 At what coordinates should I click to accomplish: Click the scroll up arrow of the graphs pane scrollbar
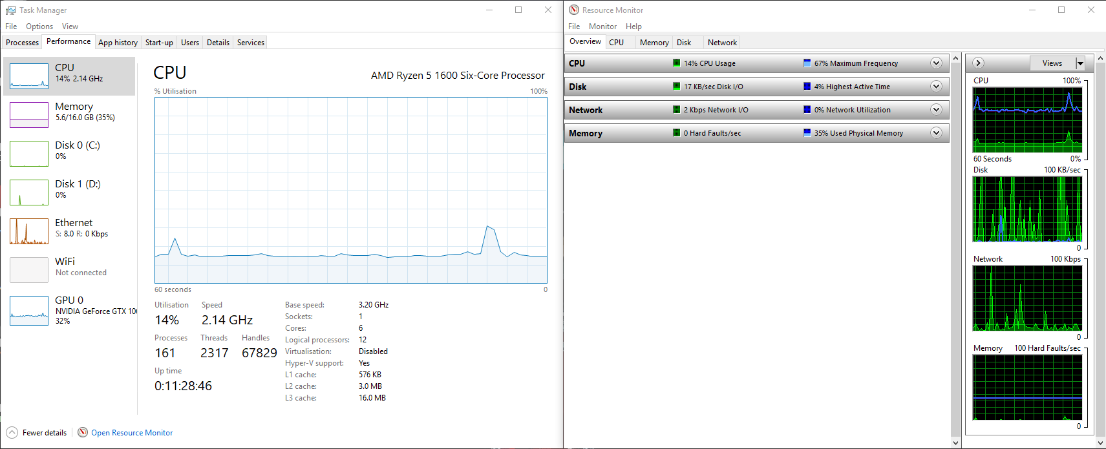coord(1101,59)
